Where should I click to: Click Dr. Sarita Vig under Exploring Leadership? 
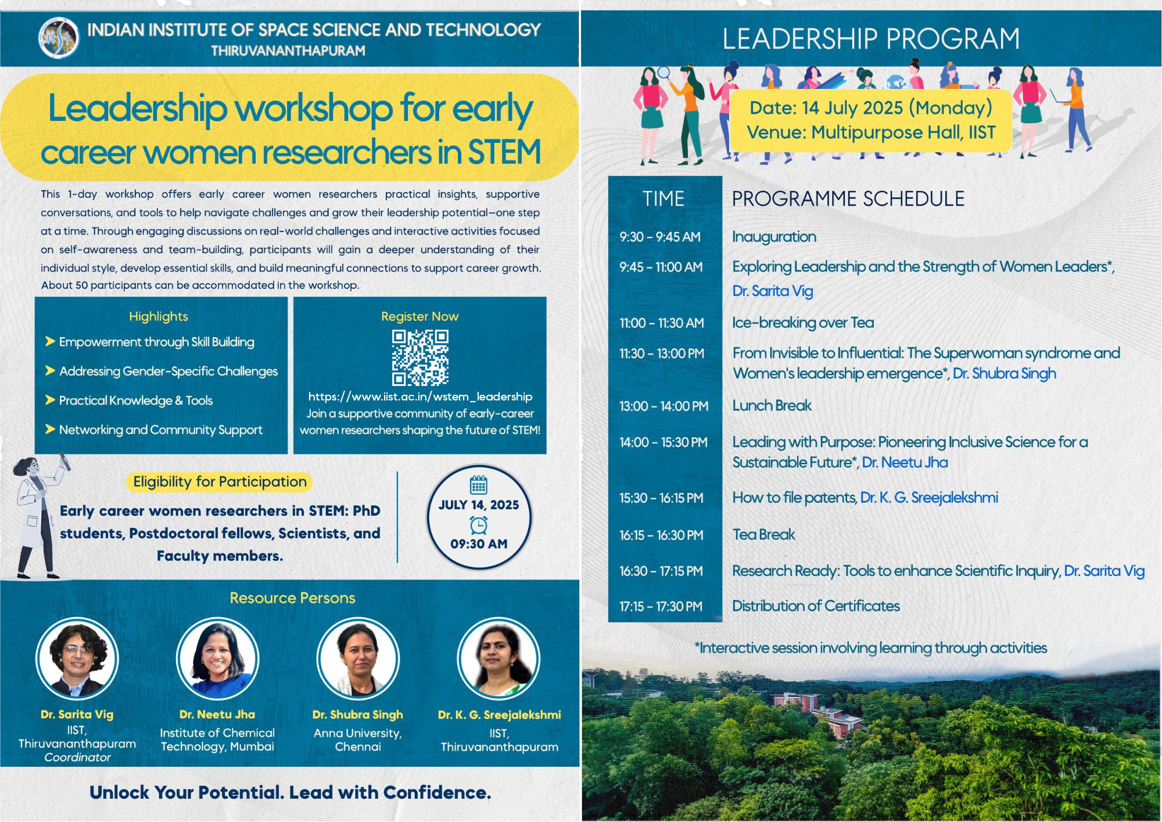(x=772, y=291)
